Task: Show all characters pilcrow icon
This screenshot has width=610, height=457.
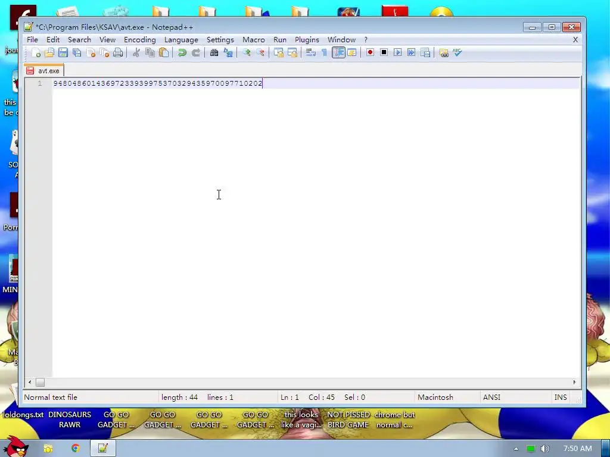Action: pyautogui.click(x=324, y=52)
